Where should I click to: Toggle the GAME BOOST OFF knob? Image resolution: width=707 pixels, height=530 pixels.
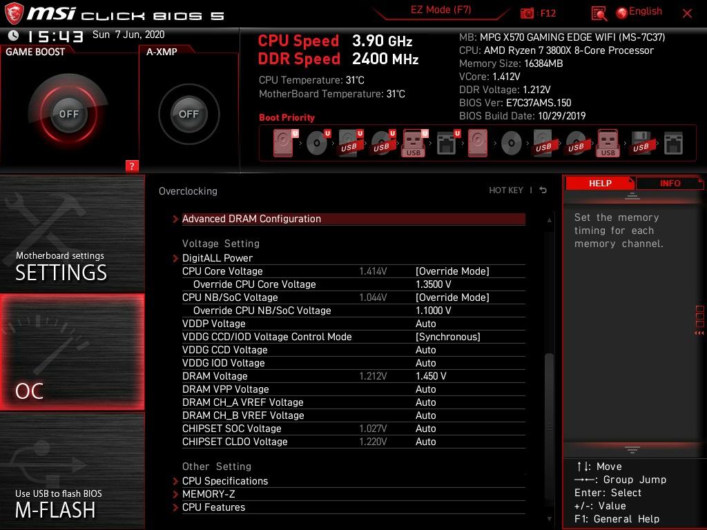[x=68, y=114]
